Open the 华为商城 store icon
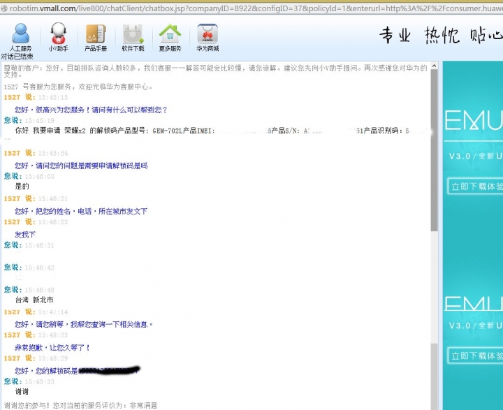 [207, 38]
